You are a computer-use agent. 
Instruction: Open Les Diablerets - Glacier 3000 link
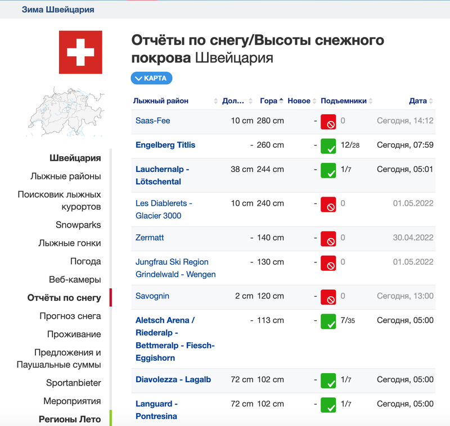click(164, 209)
